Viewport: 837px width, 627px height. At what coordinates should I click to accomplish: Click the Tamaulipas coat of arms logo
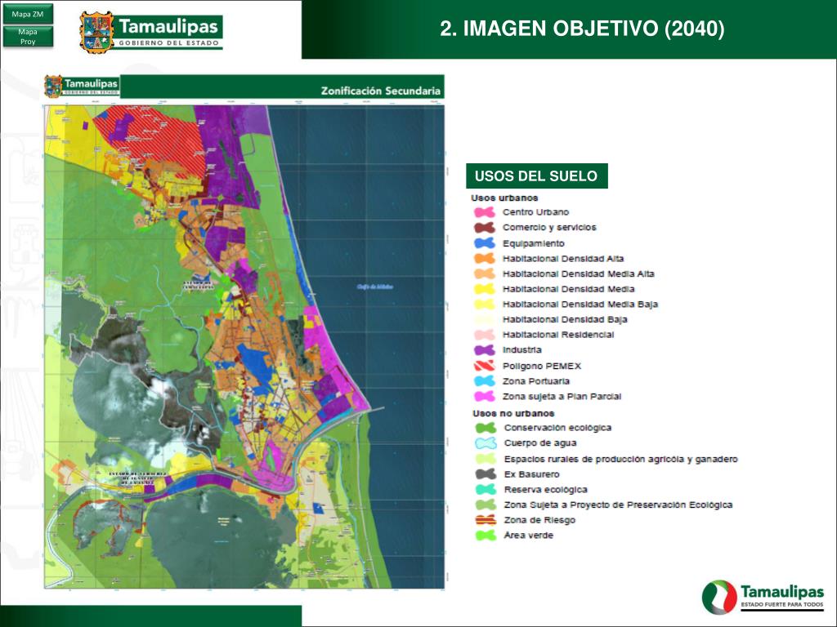click(97, 28)
